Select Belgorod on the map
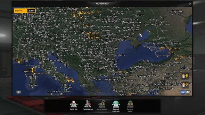The width and height of the screenshot is (205, 115). click(x=140, y=11)
